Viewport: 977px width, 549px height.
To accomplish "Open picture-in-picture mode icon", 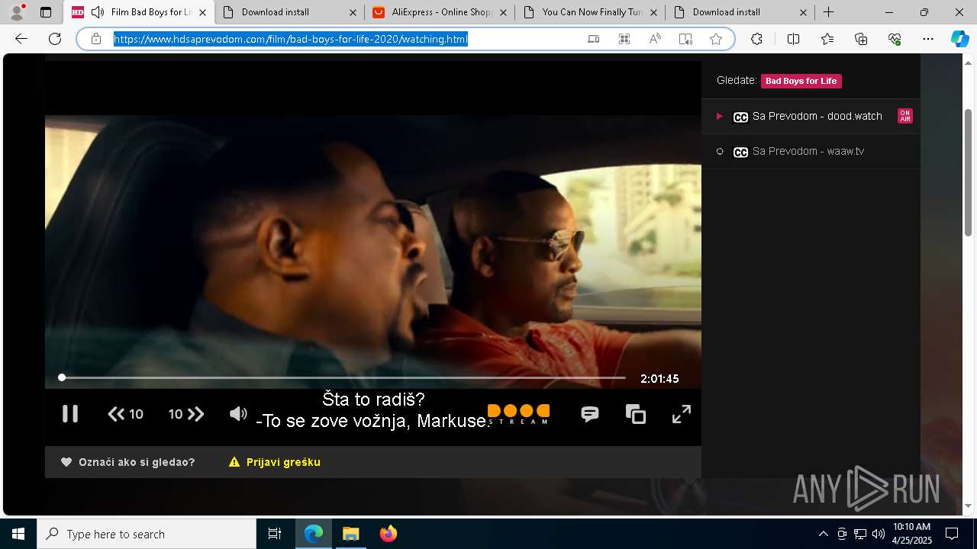I will 636,414.
